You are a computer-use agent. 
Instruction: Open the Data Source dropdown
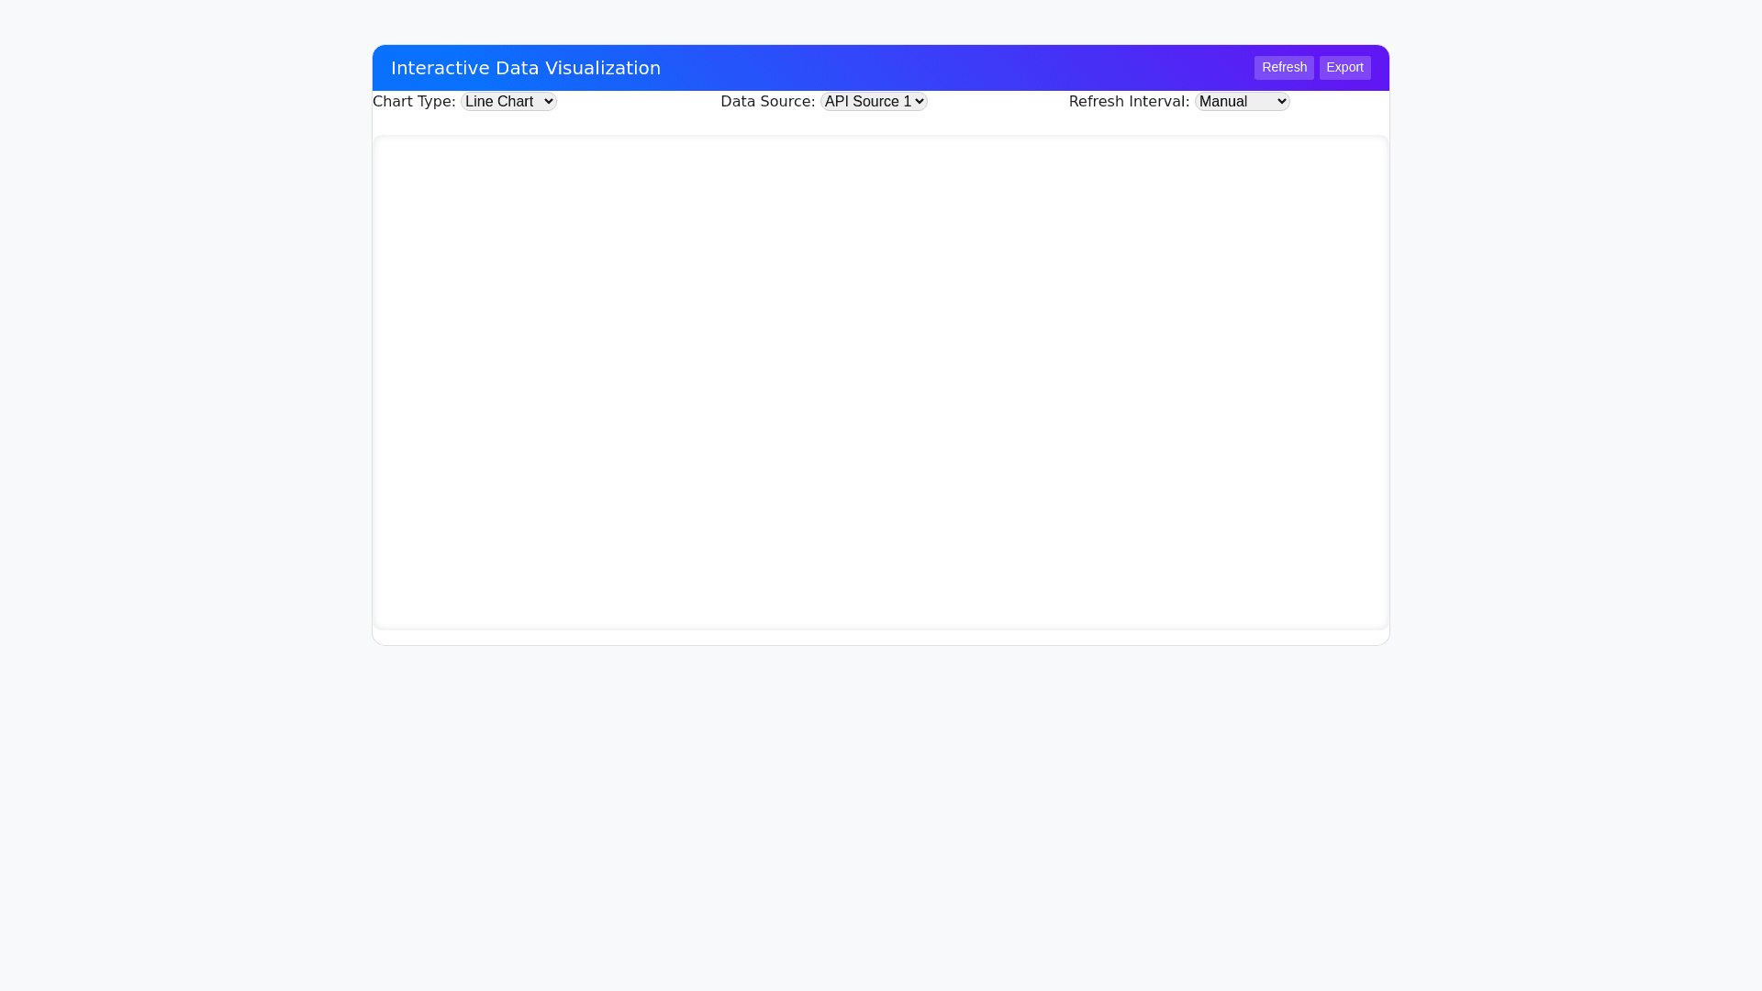point(873,102)
